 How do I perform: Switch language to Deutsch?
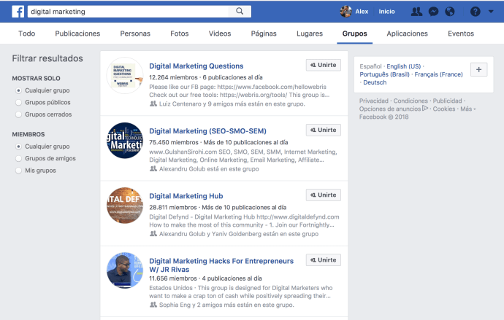[x=375, y=82]
